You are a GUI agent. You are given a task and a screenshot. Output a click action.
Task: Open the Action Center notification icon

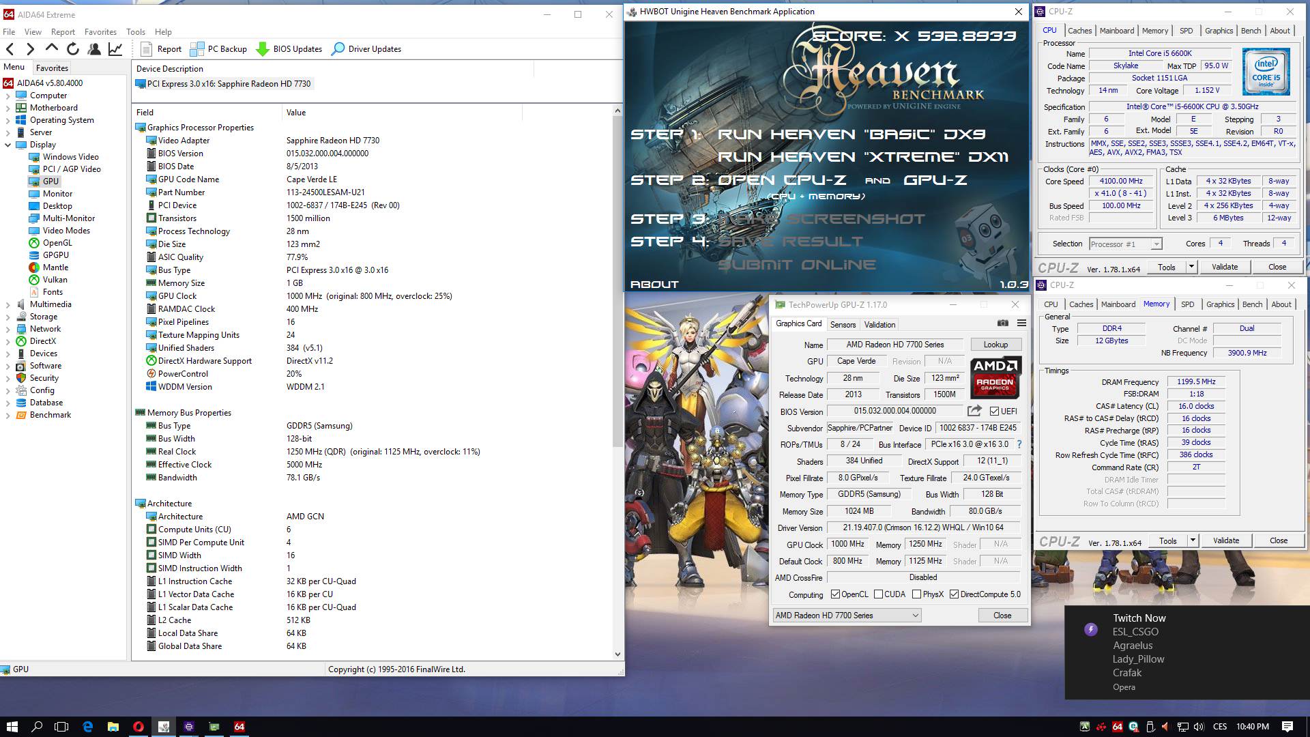pyautogui.click(x=1287, y=727)
